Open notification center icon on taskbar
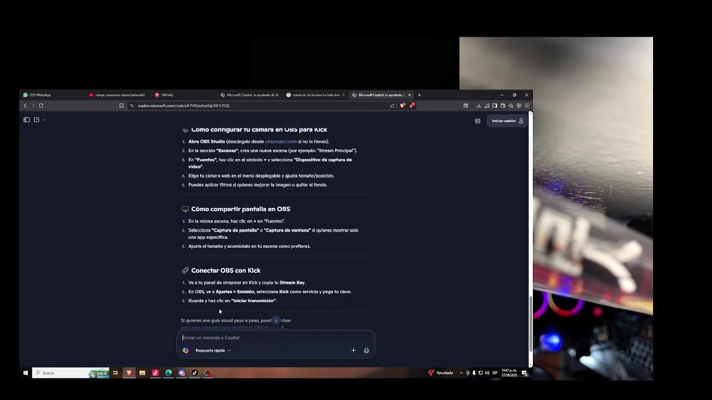This screenshot has width=712, height=400. tap(524, 373)
